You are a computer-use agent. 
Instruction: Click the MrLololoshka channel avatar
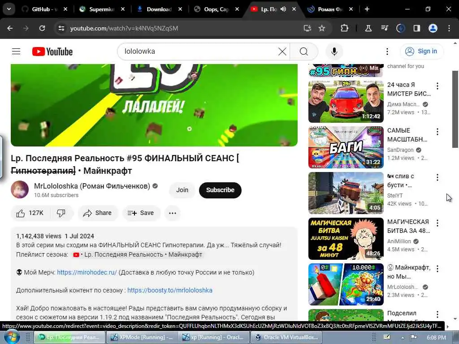(x=20, y=189)
